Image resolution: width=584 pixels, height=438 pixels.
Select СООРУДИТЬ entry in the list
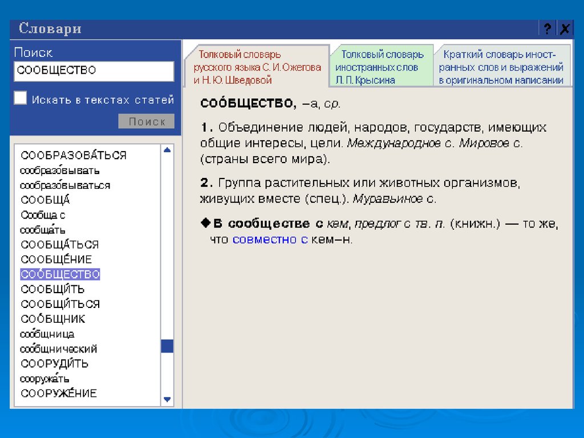point(54,363)
